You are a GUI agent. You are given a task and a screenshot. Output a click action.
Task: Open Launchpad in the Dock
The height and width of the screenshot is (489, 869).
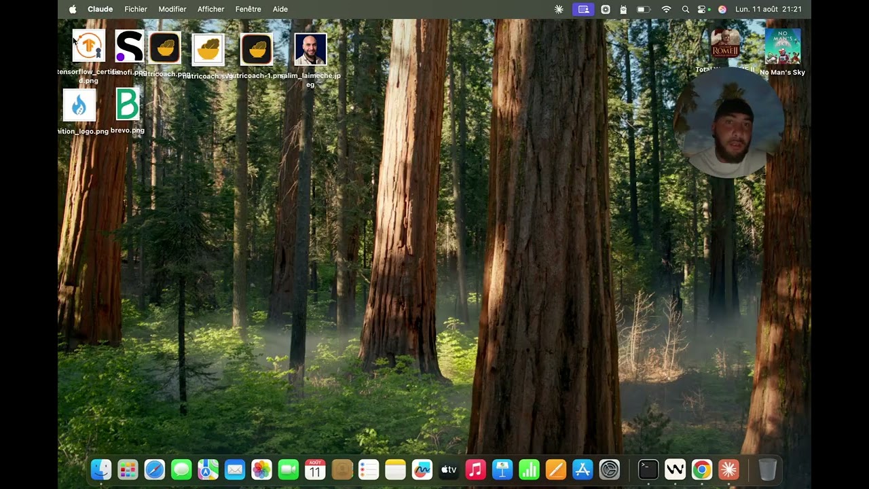tap(128, 469)
